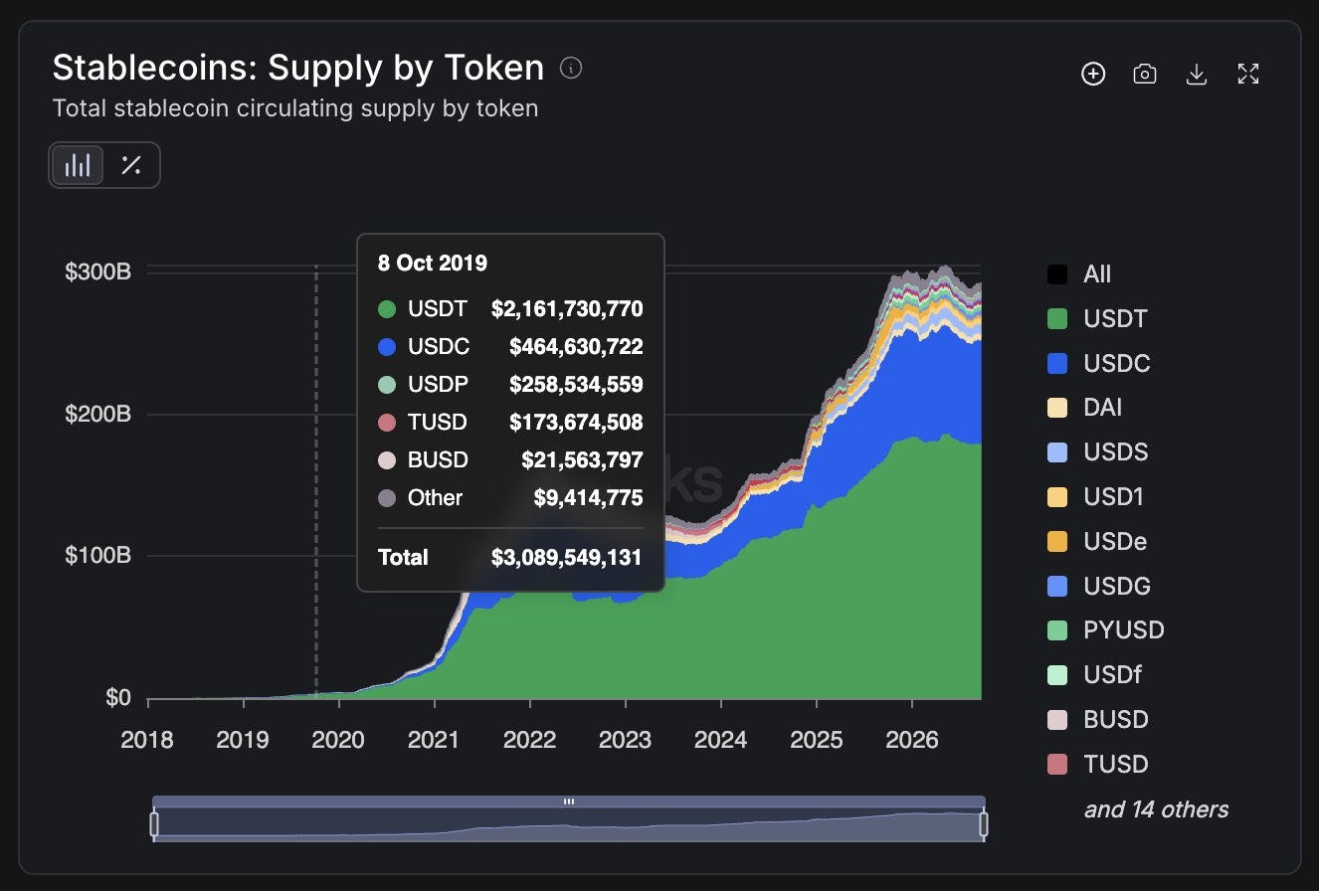The width and height of the screenshot is (1319, 891).
Task: Click the $100B y-axis label
Action: coord(98,556)
